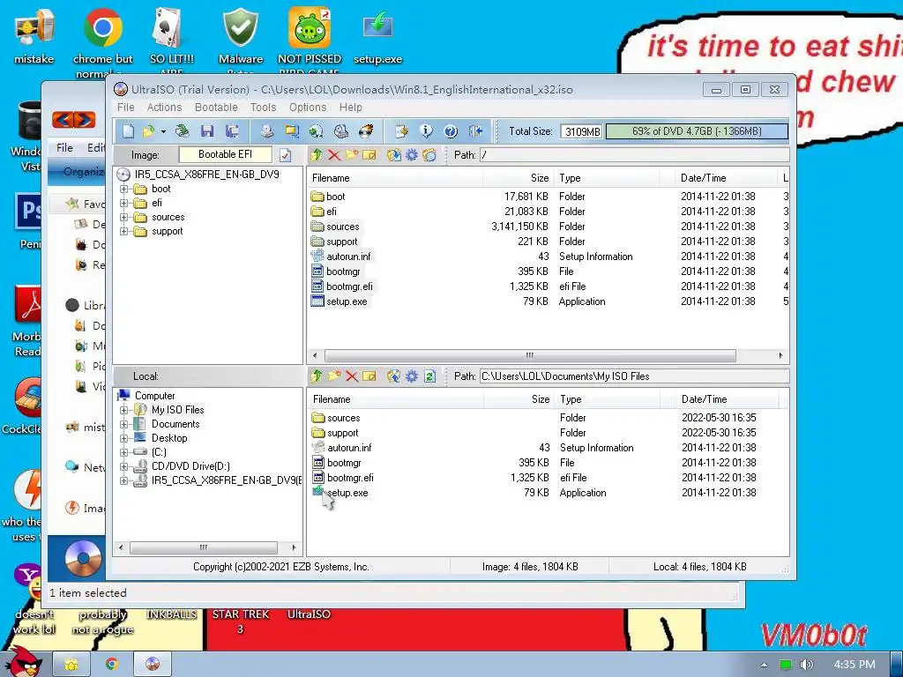Open the Bootable menu
Screen dimensions: 903x677
tap(216, 107)
